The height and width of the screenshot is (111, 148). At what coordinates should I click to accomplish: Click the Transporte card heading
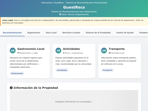point(116,49)
